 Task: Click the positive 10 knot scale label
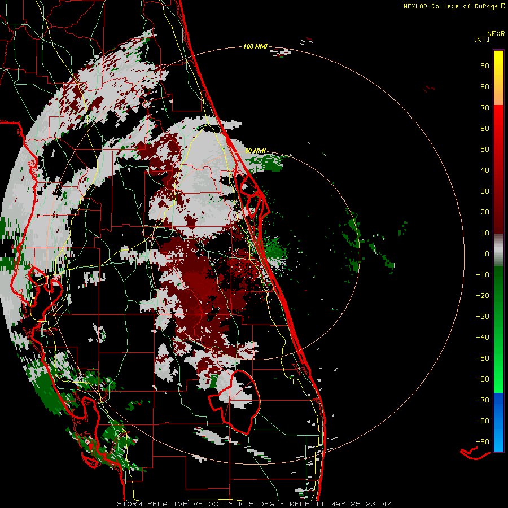click(485, 233)
